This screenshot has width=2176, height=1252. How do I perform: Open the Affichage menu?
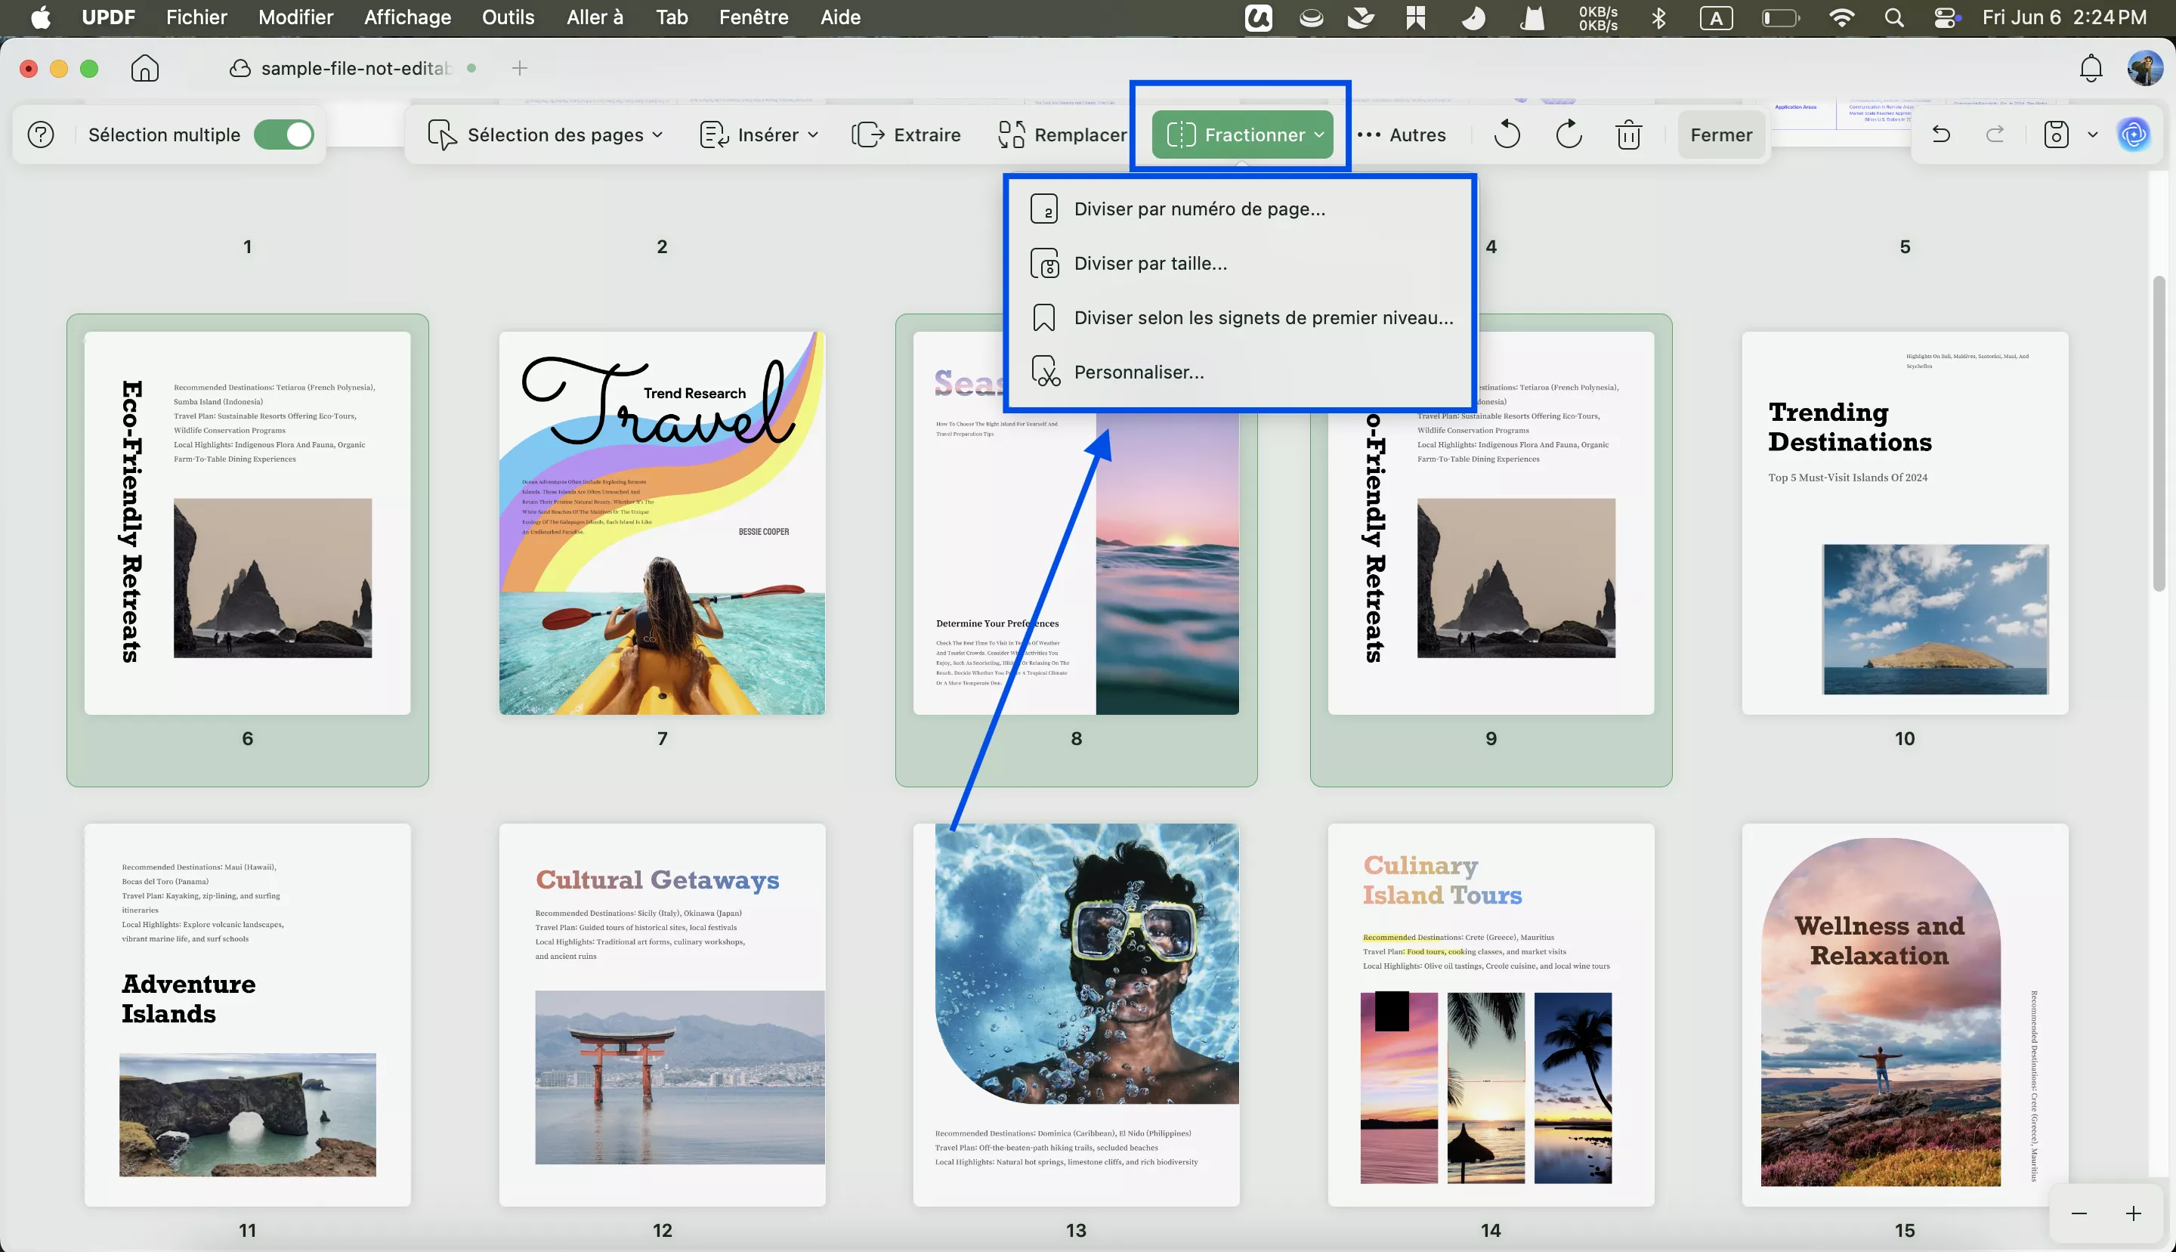click(x=407, y=17)
